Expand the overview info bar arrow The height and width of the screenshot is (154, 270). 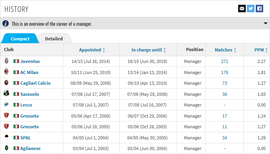[x=266, y=23]
